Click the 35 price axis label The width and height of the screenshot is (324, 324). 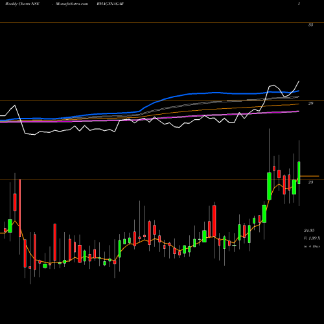point(310,25)
